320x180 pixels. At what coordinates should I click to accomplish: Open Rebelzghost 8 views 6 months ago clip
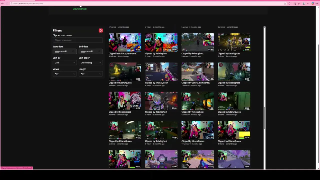point(197,101)
